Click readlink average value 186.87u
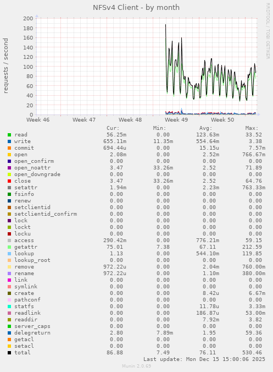Screen dimensions: 273x372 208,313
